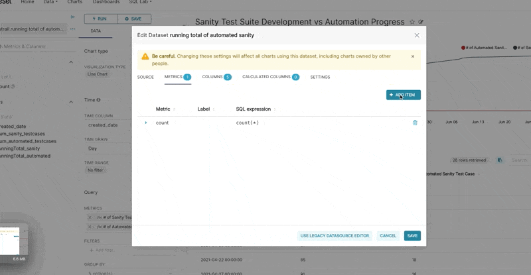Click Add filter in Filters section
The height and width of the screenshot is (275, 531).
tap(102, 250)
